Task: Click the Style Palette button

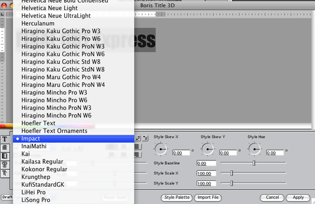Action: [177, 198]
